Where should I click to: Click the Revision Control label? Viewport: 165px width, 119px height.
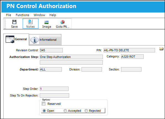pyautogui.click(x=27, y=50)
